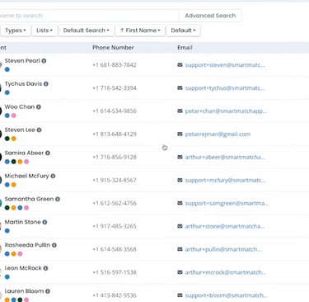
Task: Click the Advanced Search button
Action: point(210,16)
